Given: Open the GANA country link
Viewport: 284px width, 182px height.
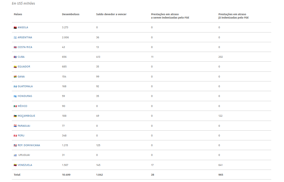Looking at the screenshot, I should 21,77.
